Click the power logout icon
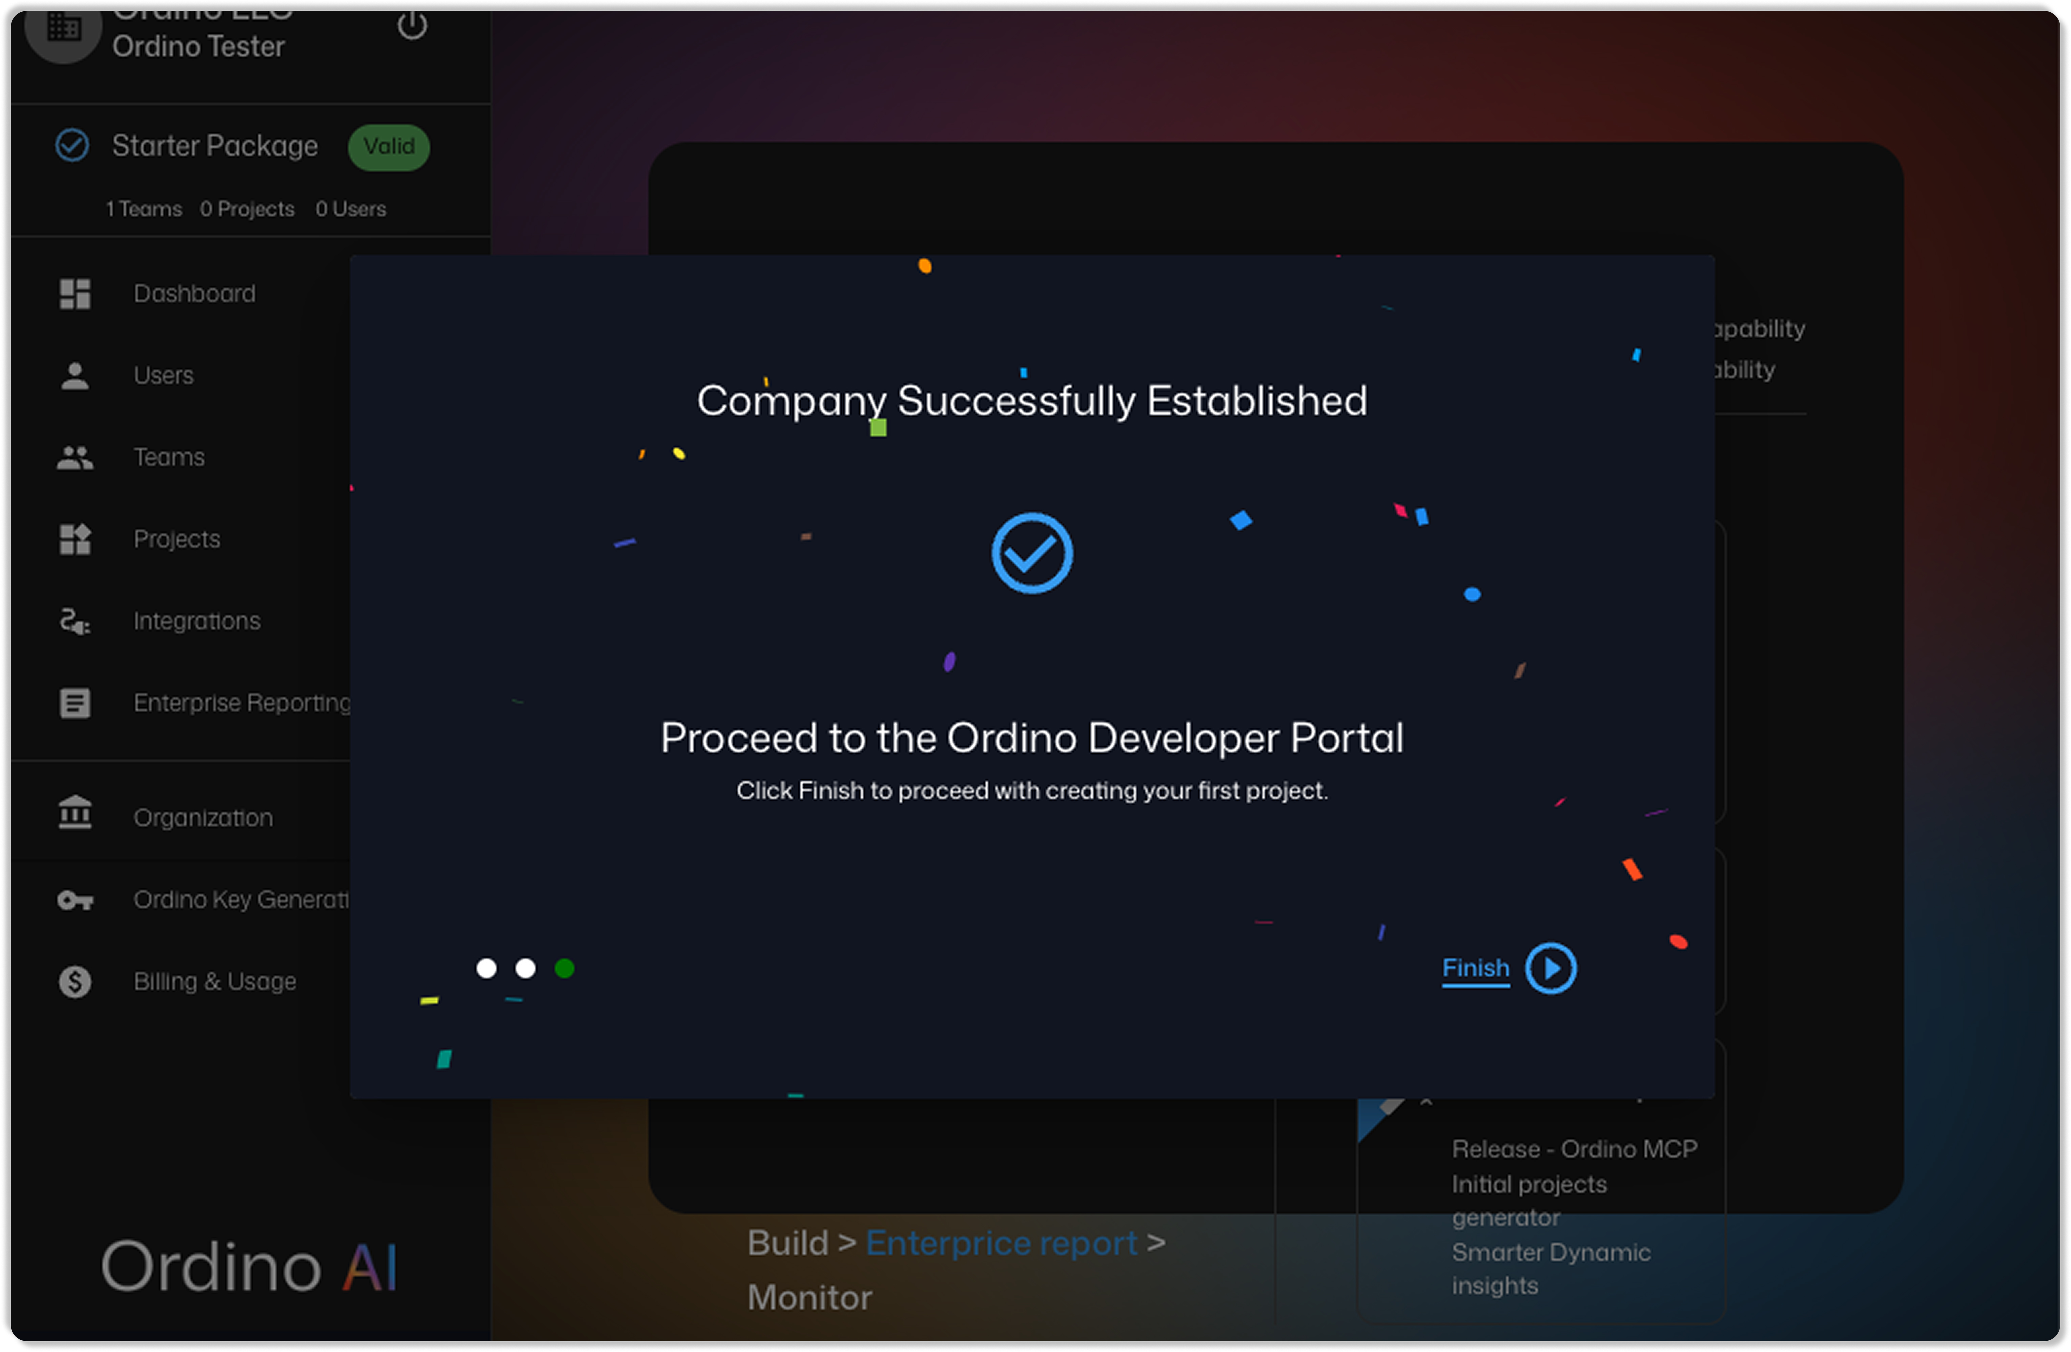 (x=412, y=26)
